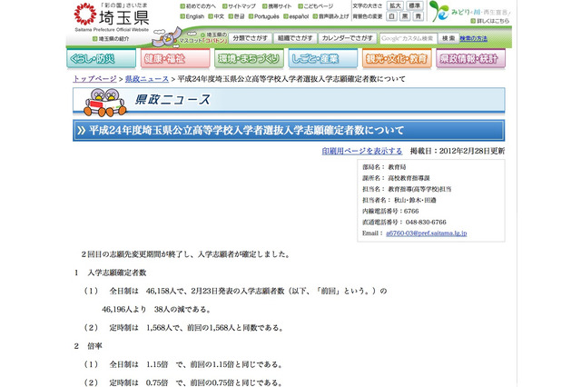Open the 埼玉県の紹介 link

tap(111, 39)
